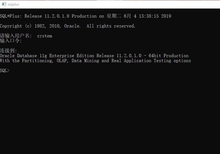Screen dimensions: 220x154
Task: Click the username value 'system'
Action: click(44, 36)
